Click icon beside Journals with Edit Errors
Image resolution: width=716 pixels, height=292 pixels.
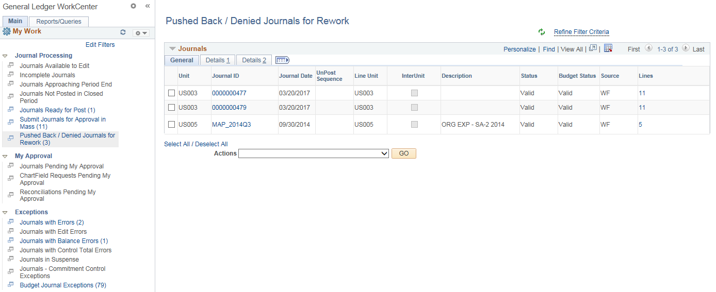tap(11, 232)
